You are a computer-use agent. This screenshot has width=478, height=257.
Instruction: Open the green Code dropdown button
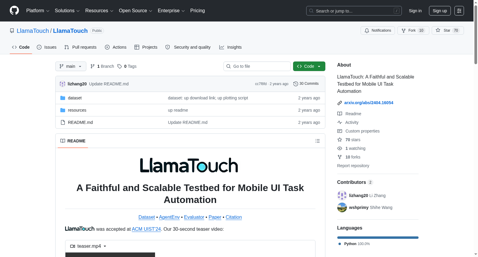(x=309, y=66)
